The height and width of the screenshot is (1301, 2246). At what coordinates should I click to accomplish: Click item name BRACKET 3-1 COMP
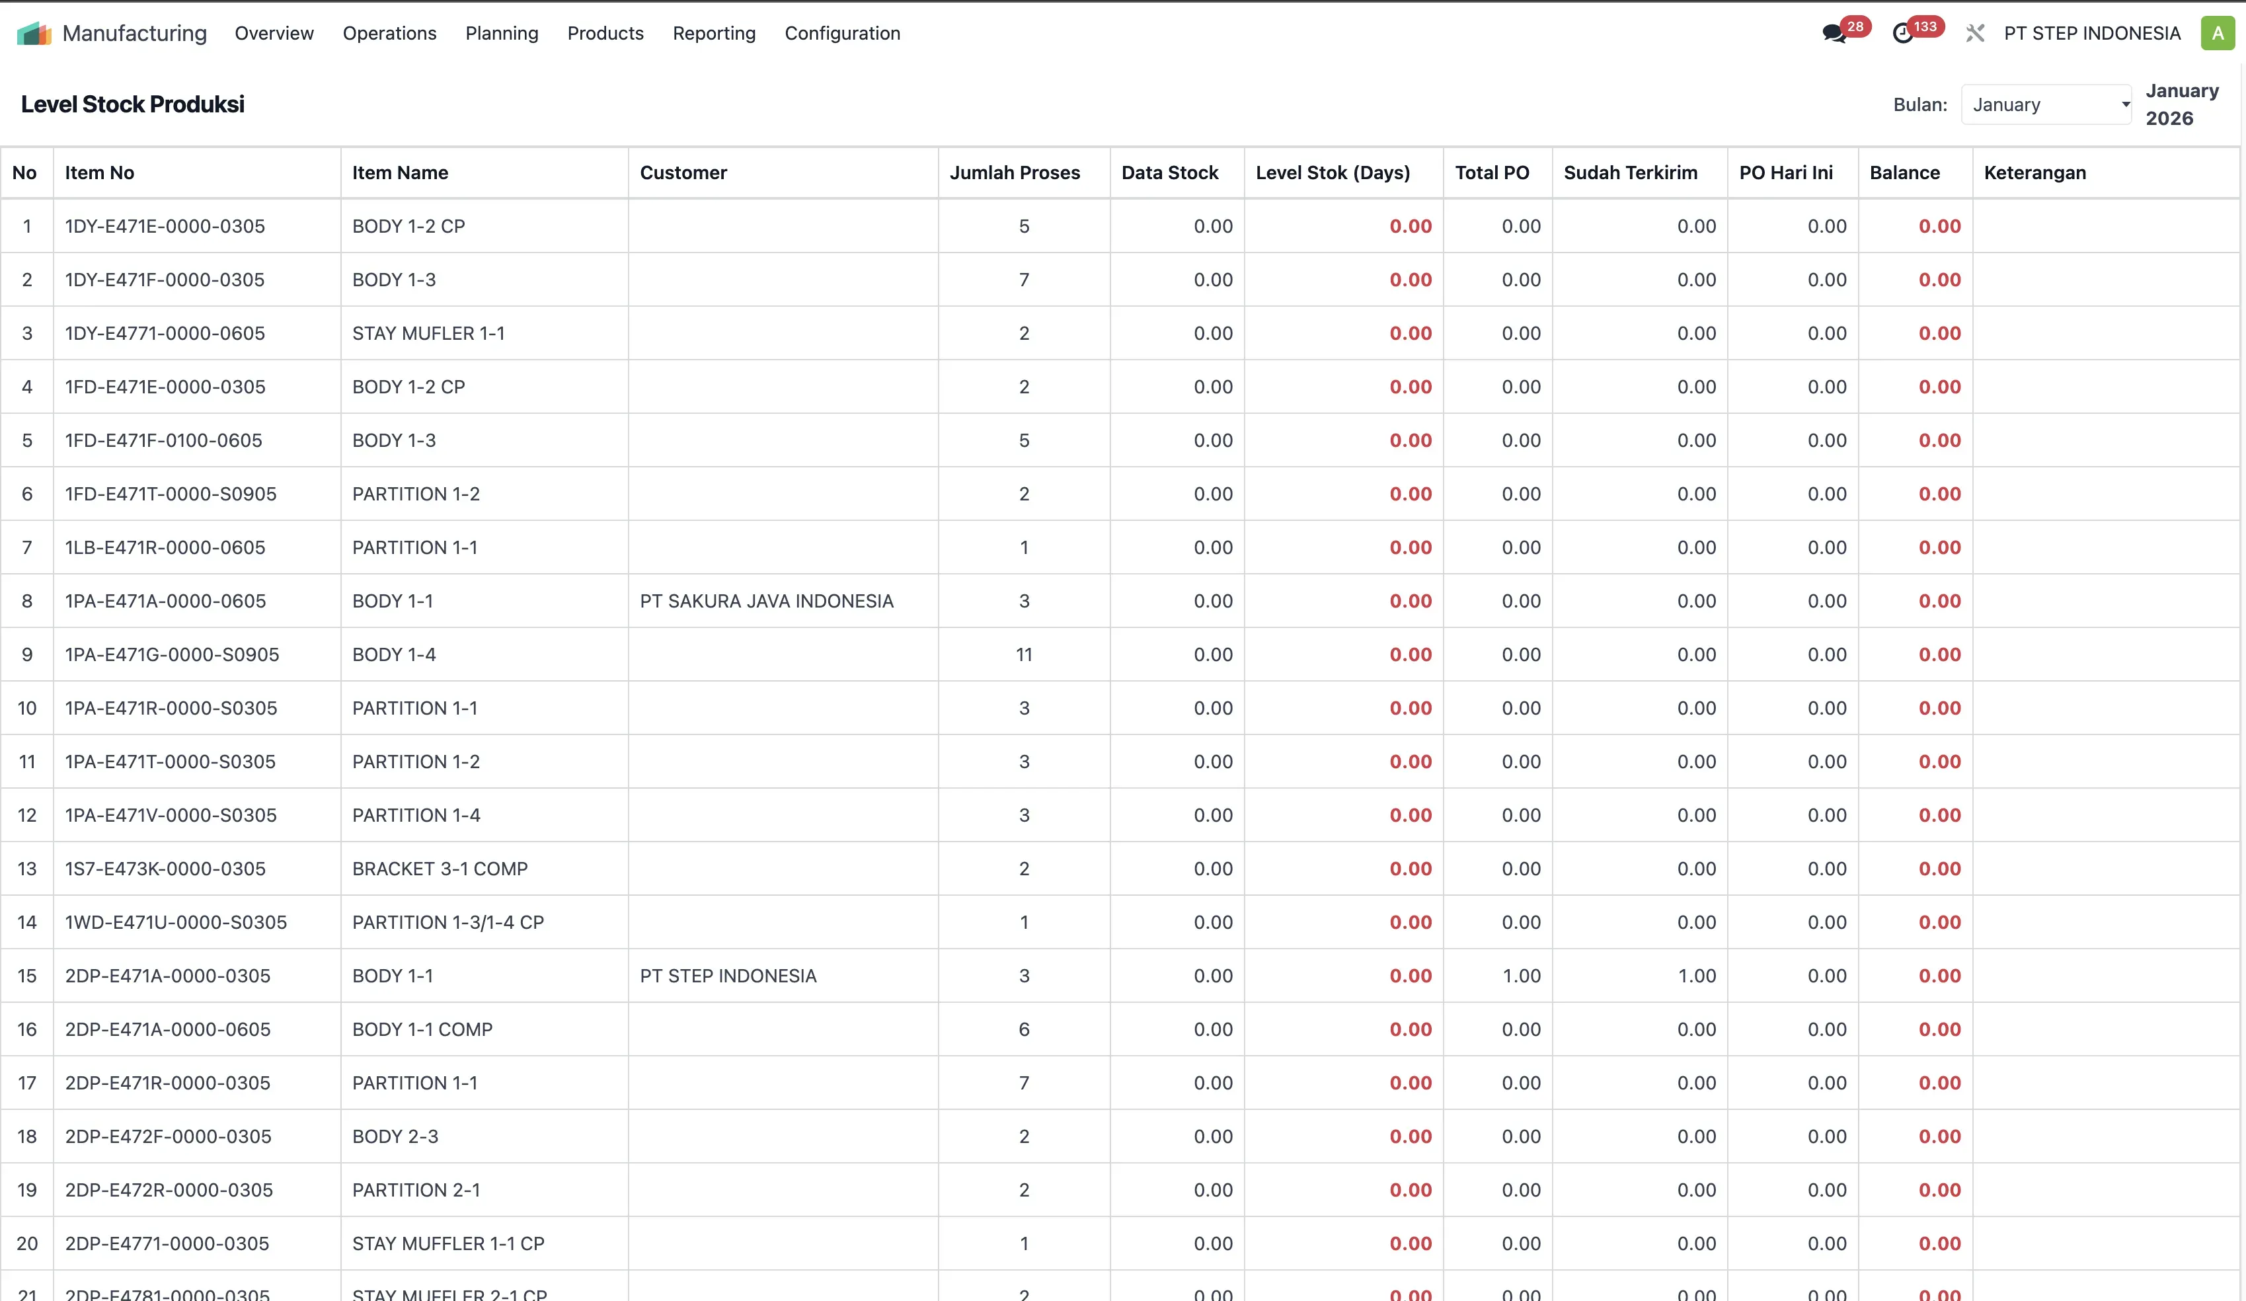click(440, 869)
